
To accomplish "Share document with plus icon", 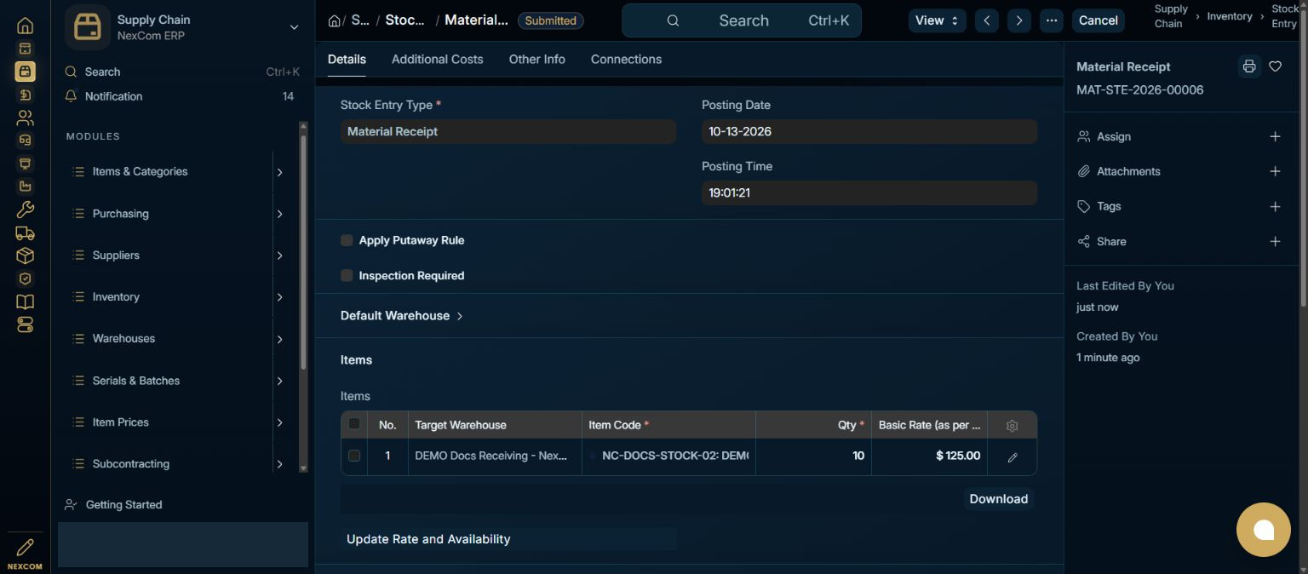I will click(1275, 242).
